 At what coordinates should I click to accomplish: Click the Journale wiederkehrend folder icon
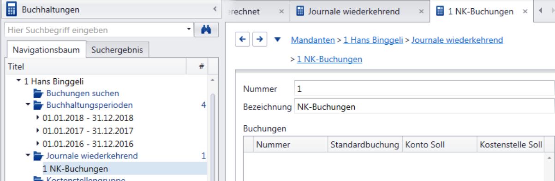38,156
